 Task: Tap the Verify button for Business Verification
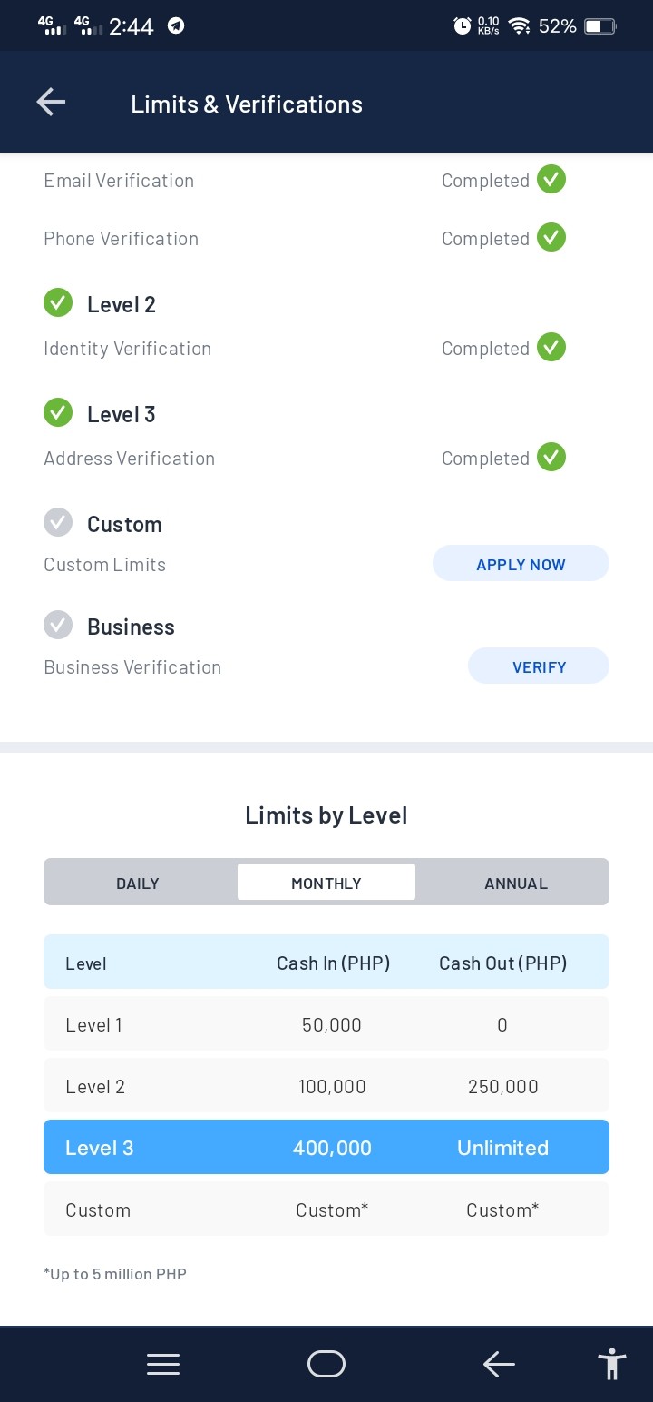pos(539,666)
